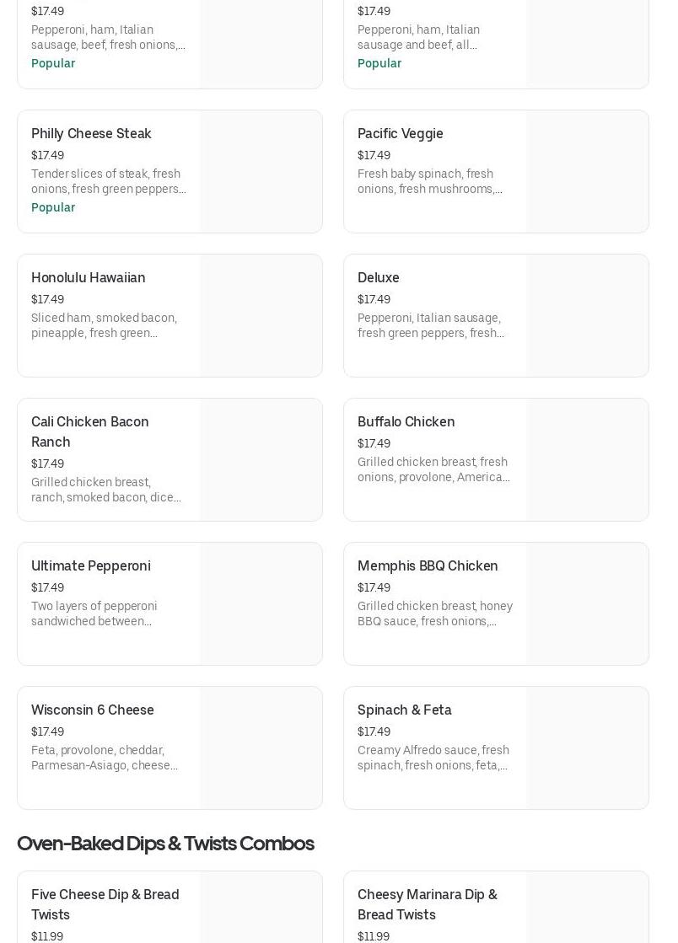Select Cheesy Marinara Dip & Bread Twists

click(427, 904)
